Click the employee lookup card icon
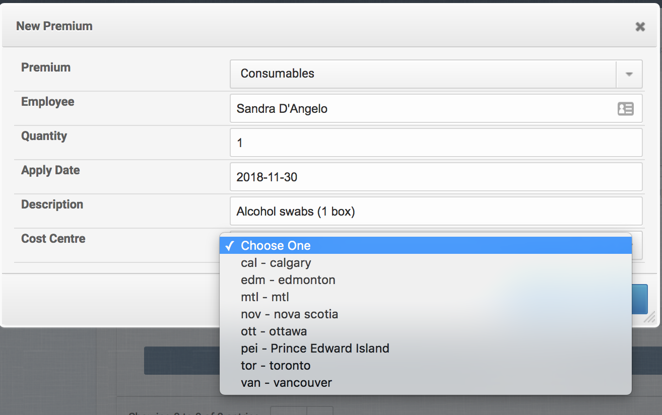Viewport: 662px width, 415px height. pos(625,109)
